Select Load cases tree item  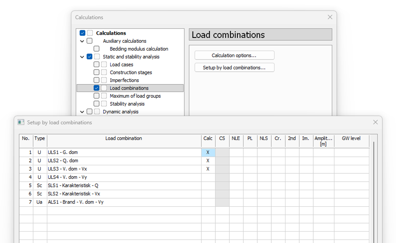click(x=122, y=65)
